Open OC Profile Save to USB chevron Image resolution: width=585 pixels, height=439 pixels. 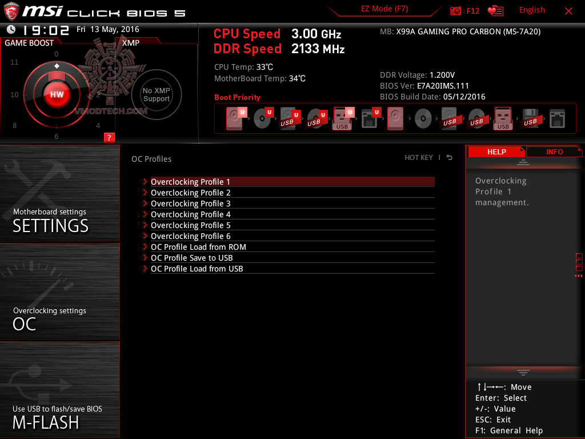click(x=146, y=258)
